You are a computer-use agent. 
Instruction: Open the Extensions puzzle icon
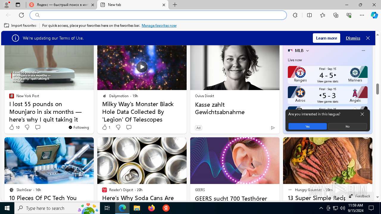(295, 15)
